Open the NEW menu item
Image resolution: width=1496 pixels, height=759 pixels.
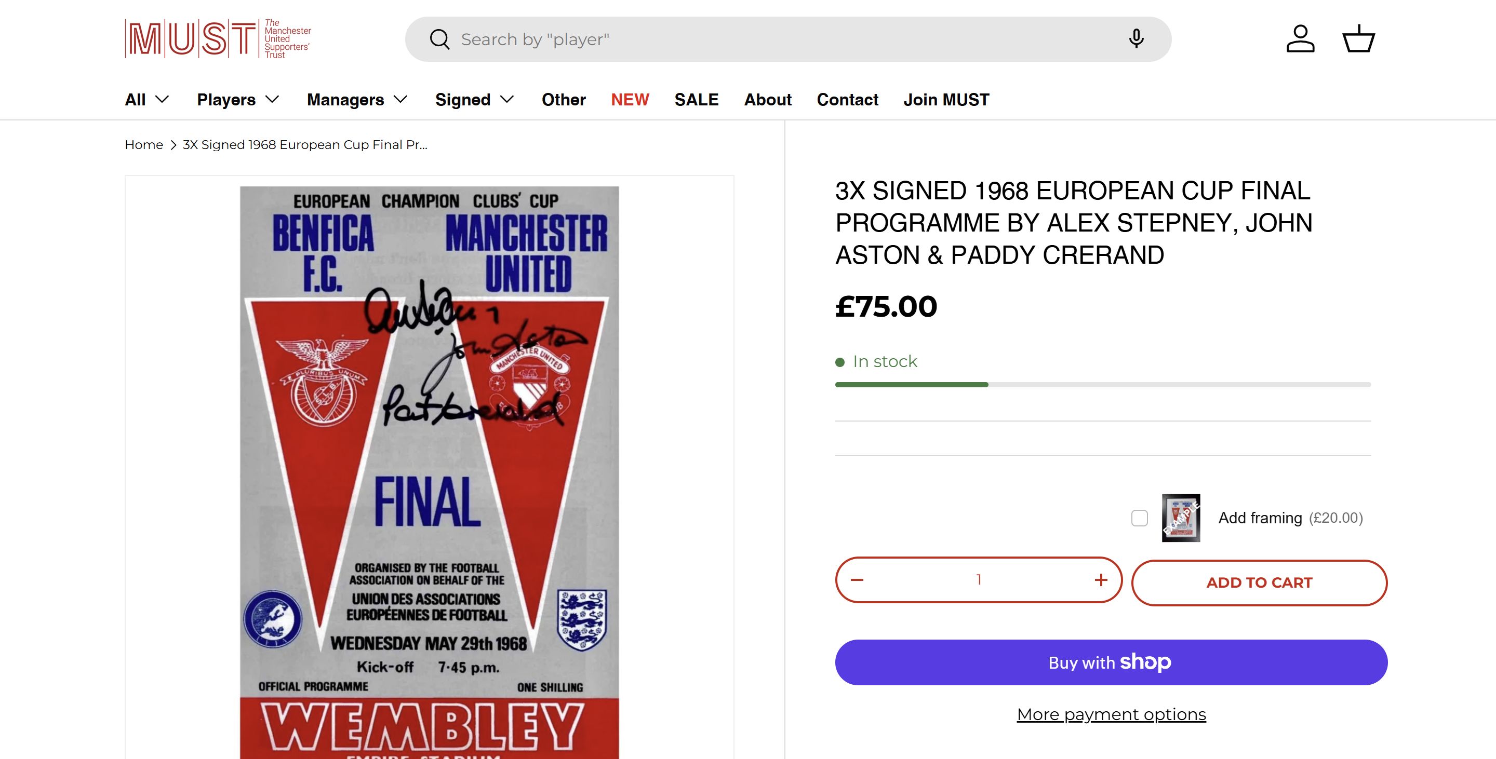coord(630,100)
